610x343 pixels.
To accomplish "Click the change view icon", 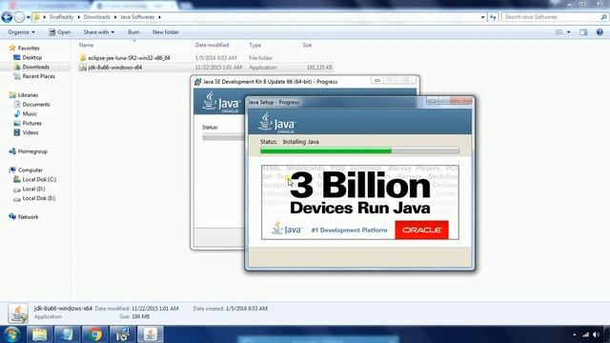I will pyautogui.click(x=559, y=32).
